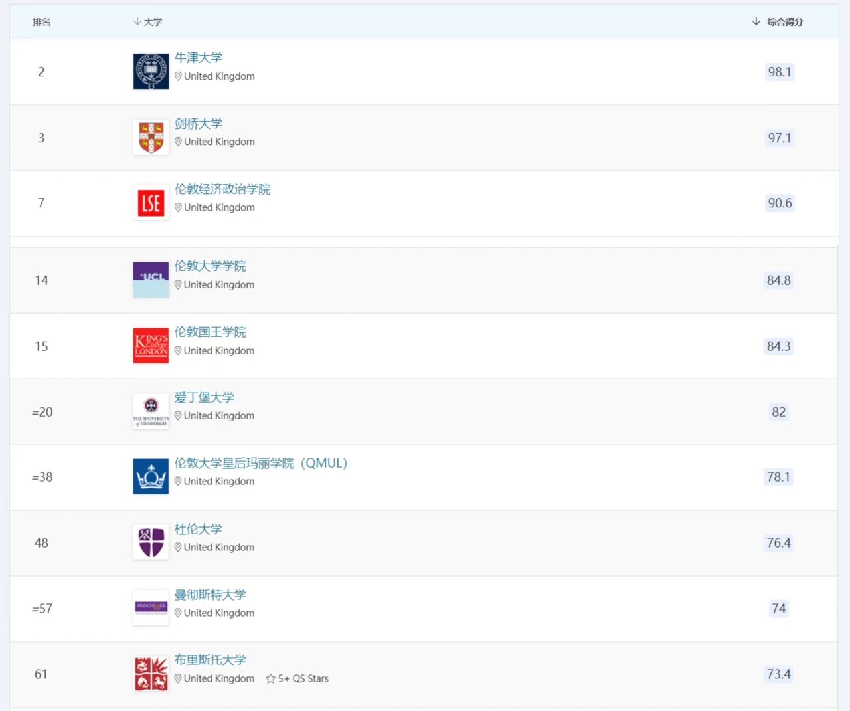Click the Bristol University red crest logo
Image resolution: width=850 pixels, height=711 pixels.
click(x=151, y=674)
